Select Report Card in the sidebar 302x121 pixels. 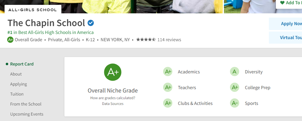22,64
